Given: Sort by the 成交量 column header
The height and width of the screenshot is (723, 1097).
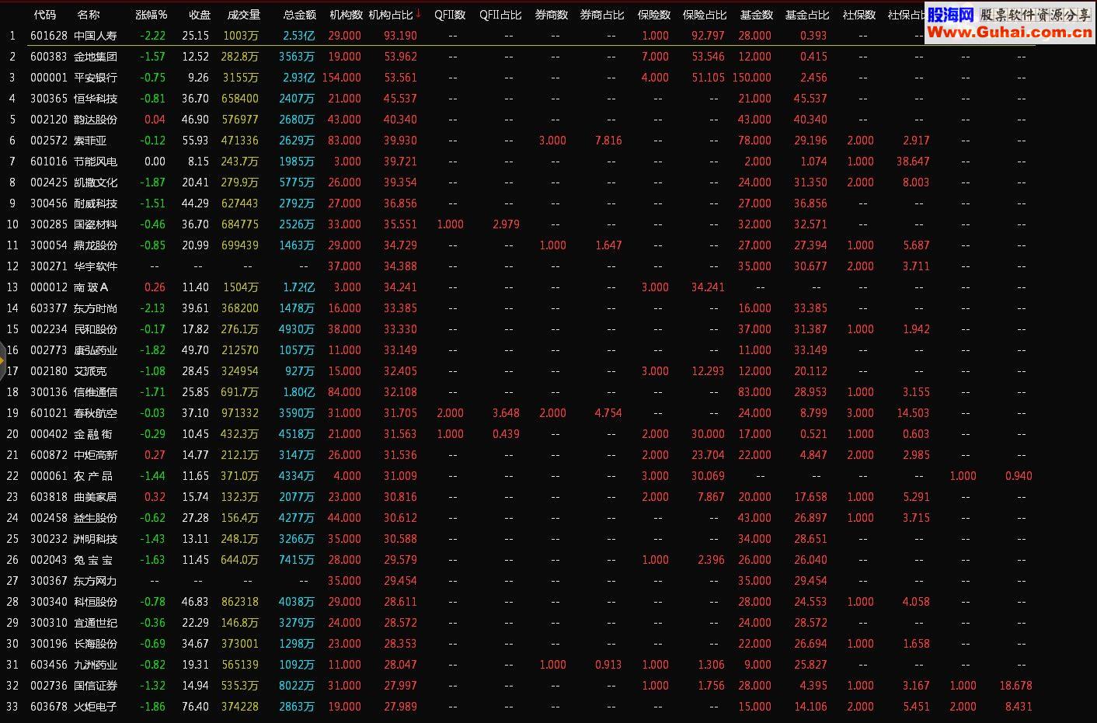Looking at the screenshot, I should click(244, 15).
